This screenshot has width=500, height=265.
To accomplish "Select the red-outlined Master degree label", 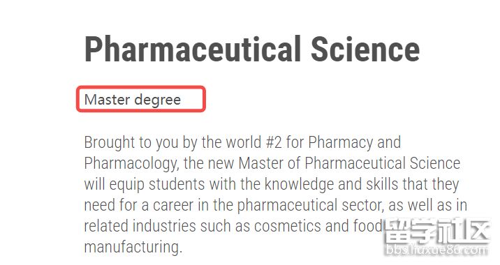I will 141,99.
